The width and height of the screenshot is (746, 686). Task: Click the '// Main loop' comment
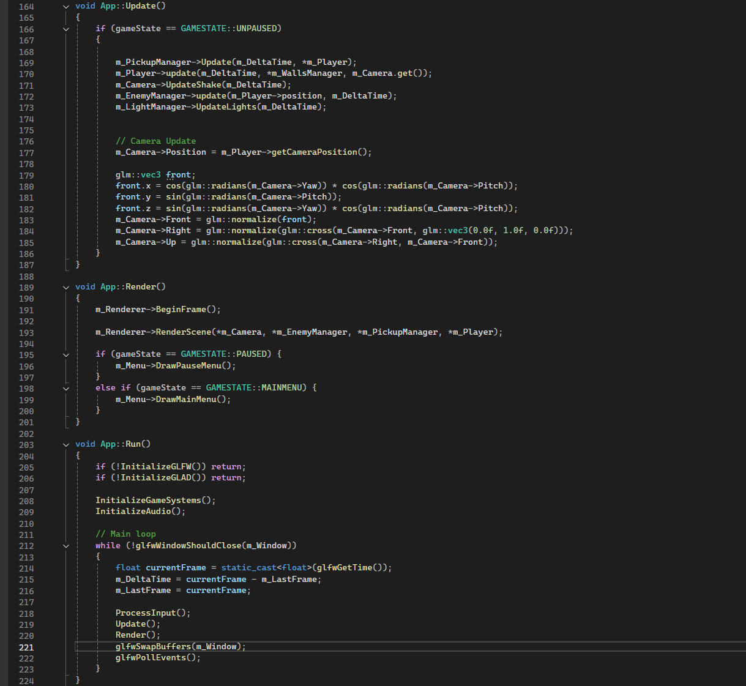(x=125, y=534)
